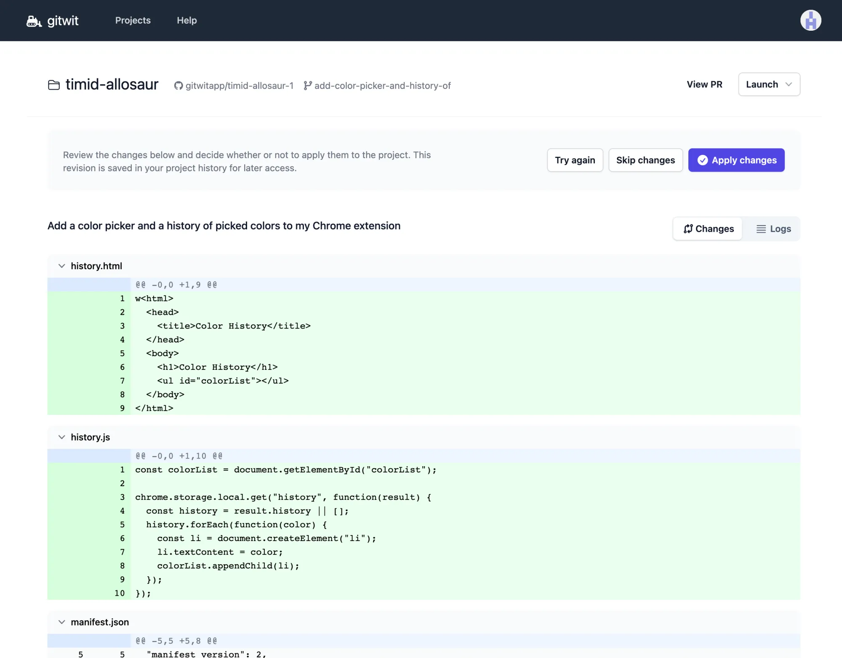Screen dimensions: 842x658
Task: Click the checkmark icon in Apply changes
Action: click(x=702, y=160)
